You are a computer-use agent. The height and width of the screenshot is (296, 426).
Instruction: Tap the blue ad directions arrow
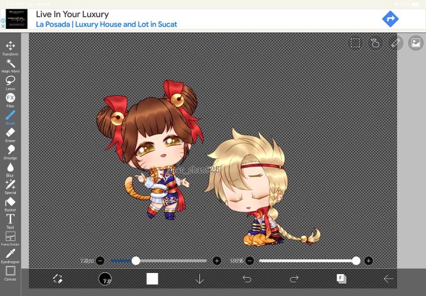click(x=390, y=19)
